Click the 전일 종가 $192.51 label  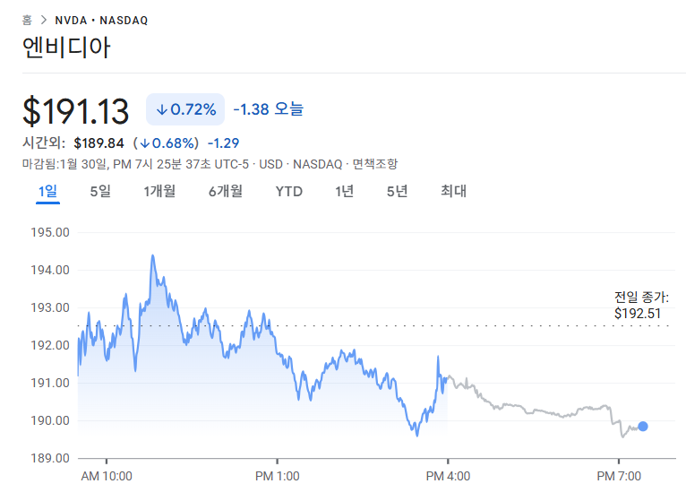point(641,306)
